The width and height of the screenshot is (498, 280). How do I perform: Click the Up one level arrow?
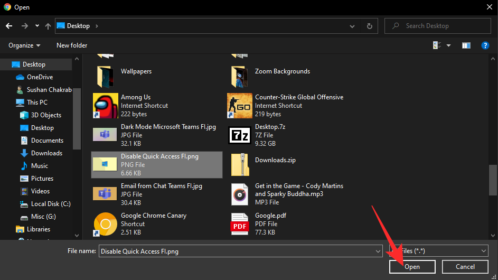(x=48, y=26)
